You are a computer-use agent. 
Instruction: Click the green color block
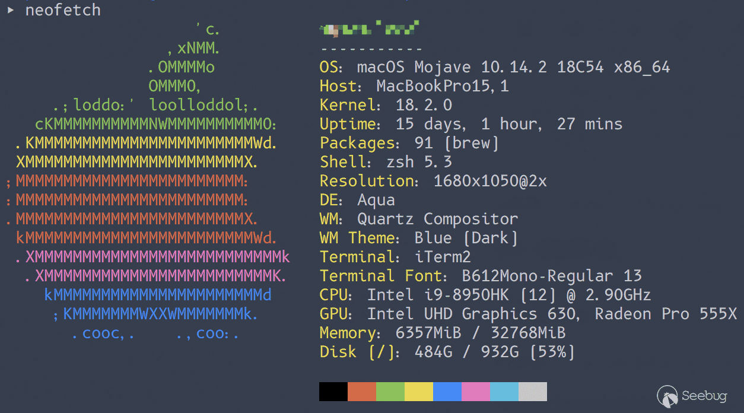[x=390, y=392]
